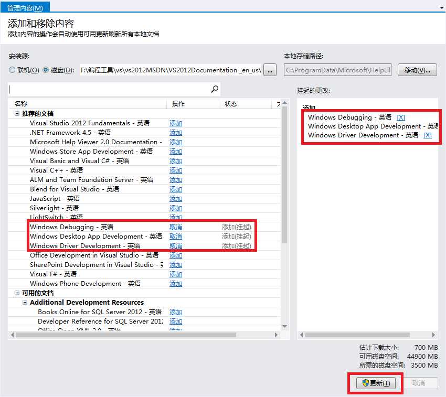This screenshot has height=397, width=446.
Task: Remove Windows Debugging from pending changes via [X]
Action: tap(400, 117)
